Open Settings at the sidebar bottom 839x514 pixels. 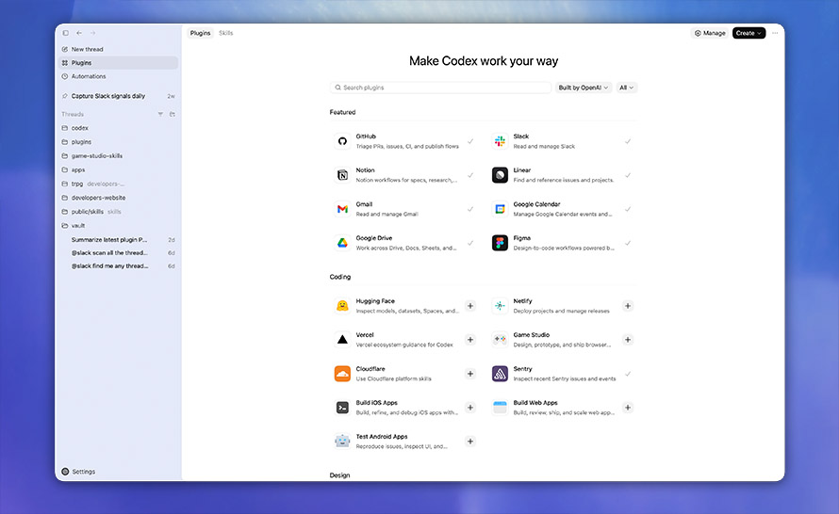pos(83,472)
